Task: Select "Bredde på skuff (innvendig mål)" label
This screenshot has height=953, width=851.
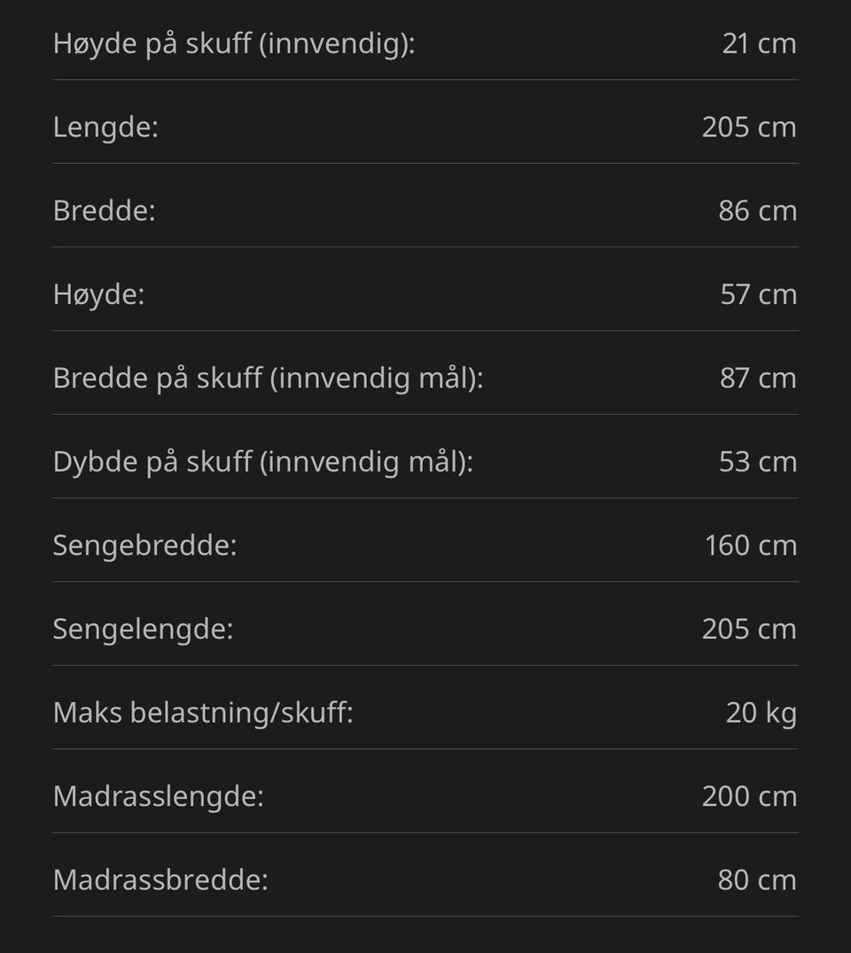Action: click(268, 379)
